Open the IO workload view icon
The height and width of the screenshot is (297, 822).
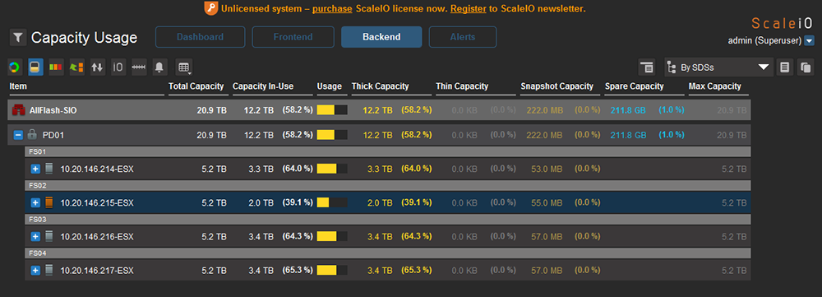pos(118,67)
